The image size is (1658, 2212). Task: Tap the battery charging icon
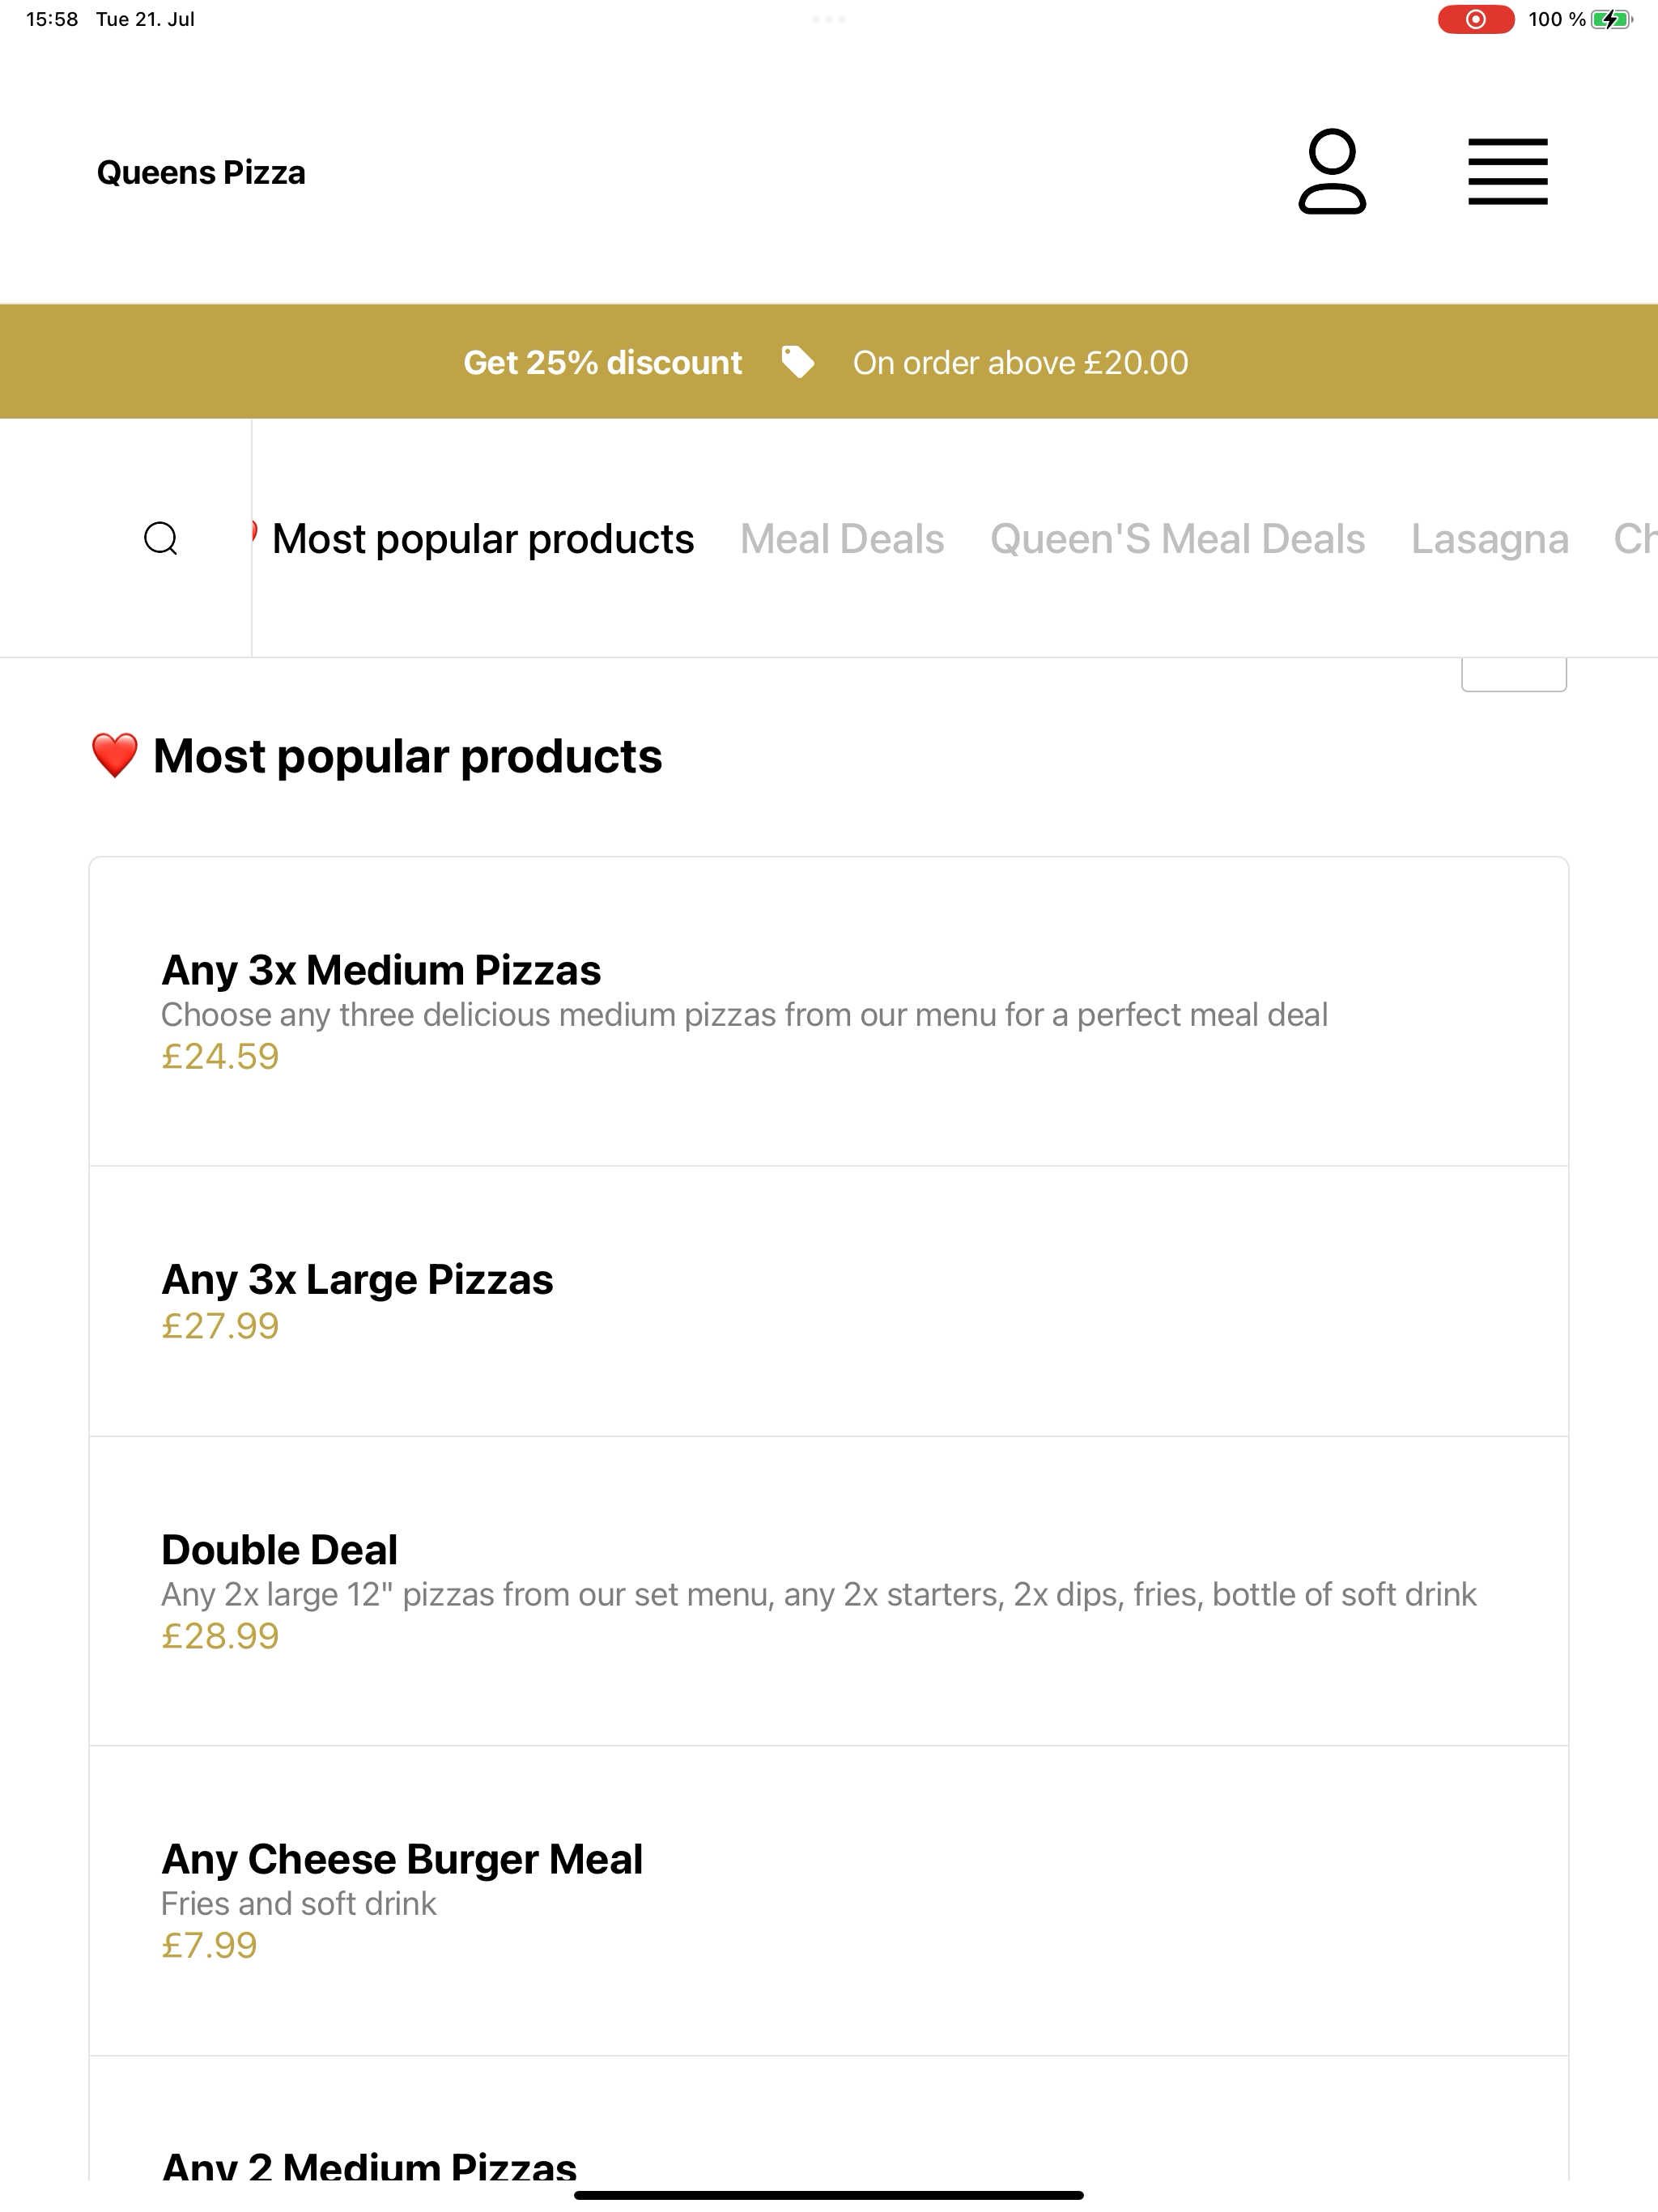click(x=1610, y=19)
